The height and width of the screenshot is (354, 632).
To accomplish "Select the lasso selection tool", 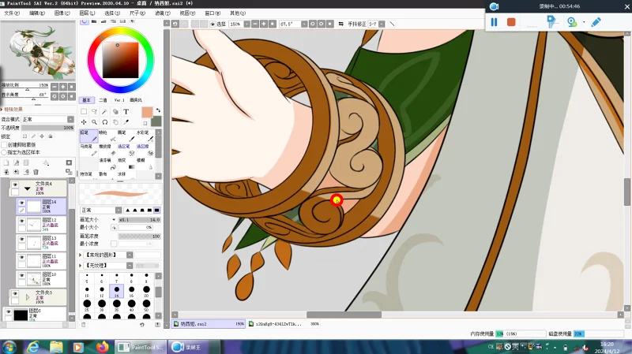I will [94, 111].
